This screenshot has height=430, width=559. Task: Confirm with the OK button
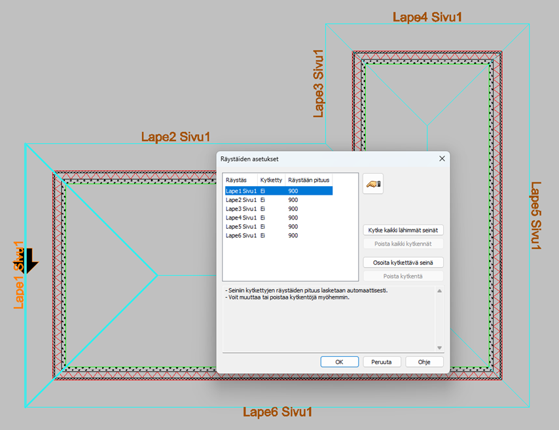[x=339, y=361]
